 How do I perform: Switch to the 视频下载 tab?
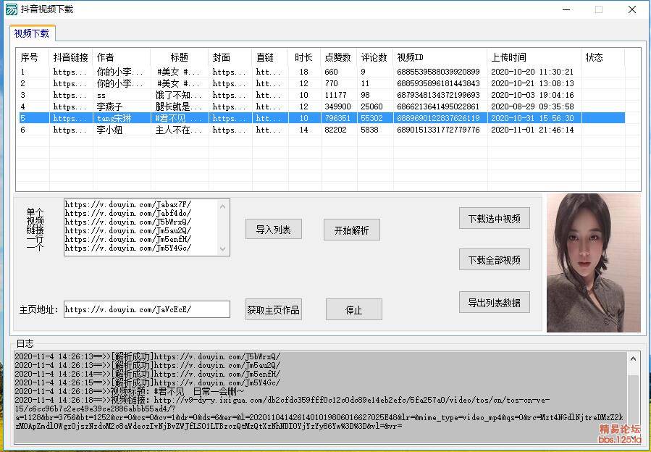click(x=32, y=33)
